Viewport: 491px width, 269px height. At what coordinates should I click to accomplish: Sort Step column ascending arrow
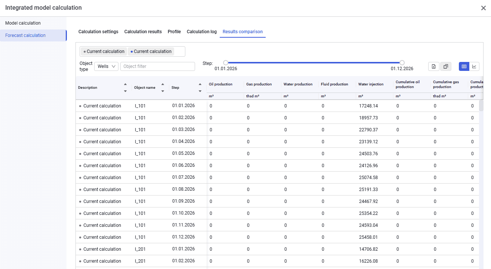(200, 84)
